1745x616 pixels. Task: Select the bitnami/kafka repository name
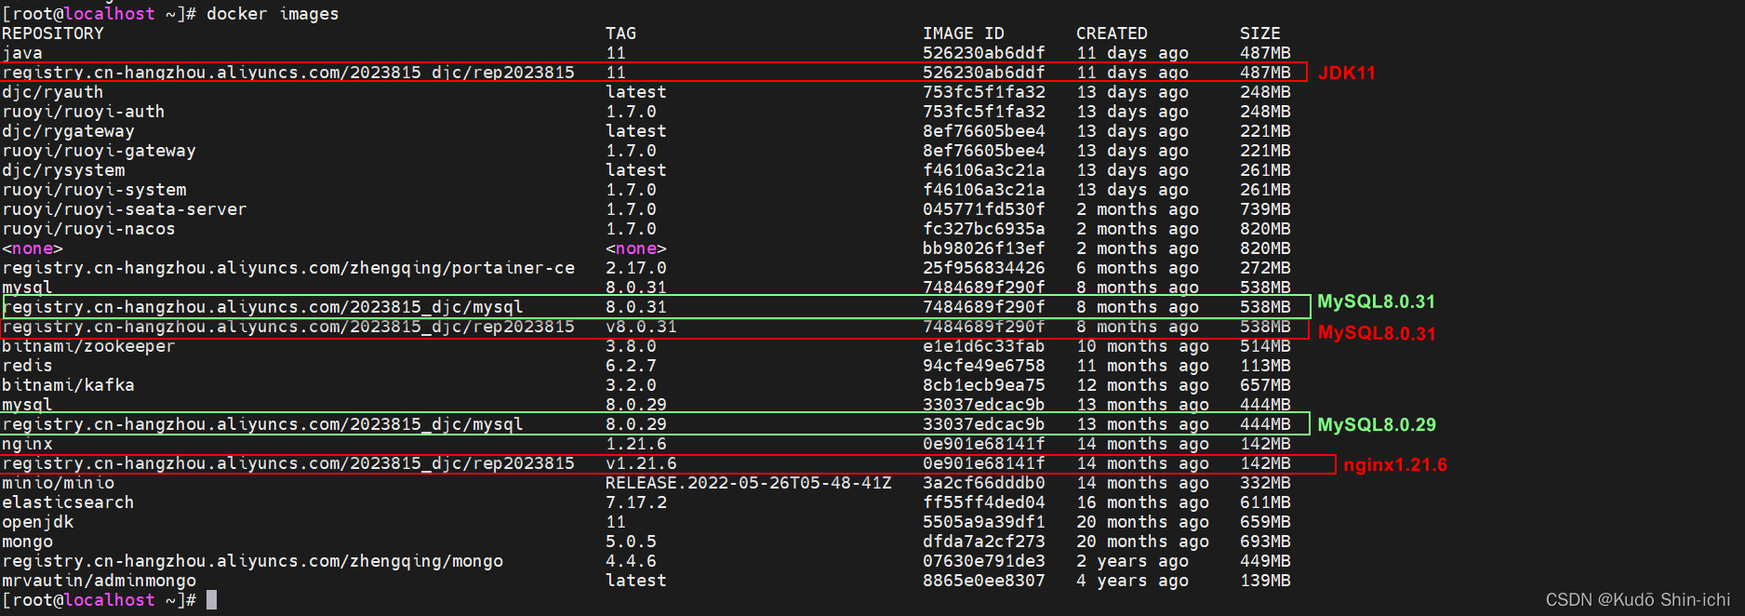(x=68, y=385)
